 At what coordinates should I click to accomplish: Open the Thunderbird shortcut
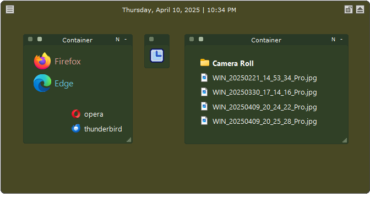97,129
